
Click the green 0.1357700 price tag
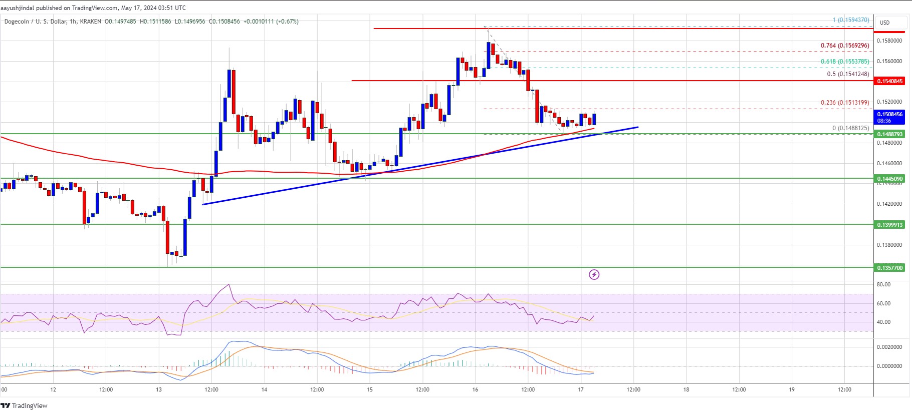tap(889, 268)
